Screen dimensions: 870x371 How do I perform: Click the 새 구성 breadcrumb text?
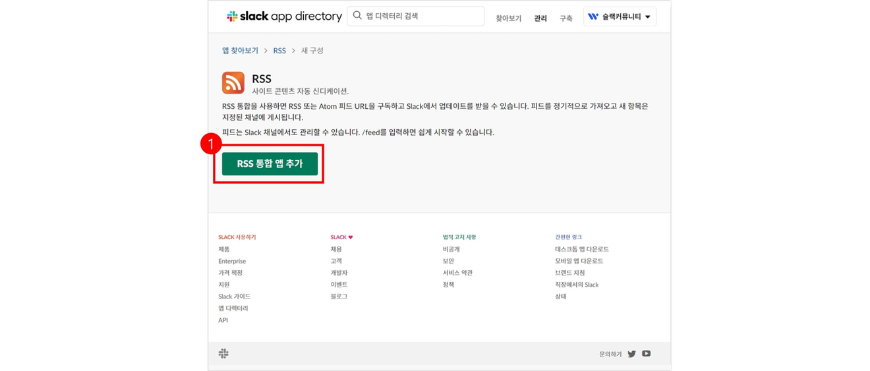312,51
